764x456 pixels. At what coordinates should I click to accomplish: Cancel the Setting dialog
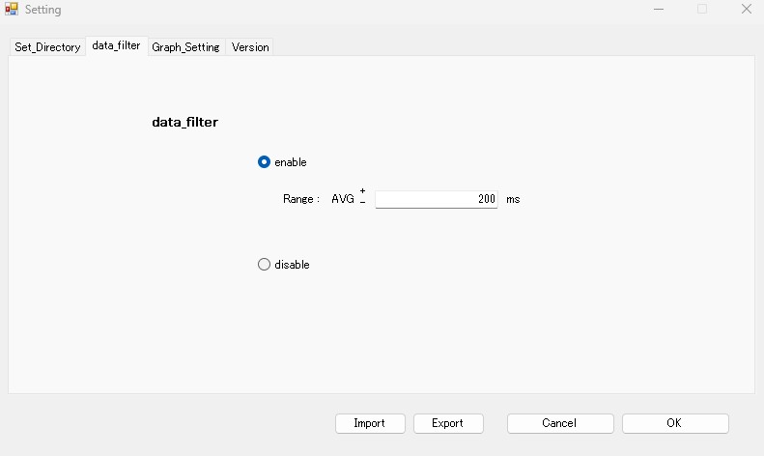click(x=560, y=423)
